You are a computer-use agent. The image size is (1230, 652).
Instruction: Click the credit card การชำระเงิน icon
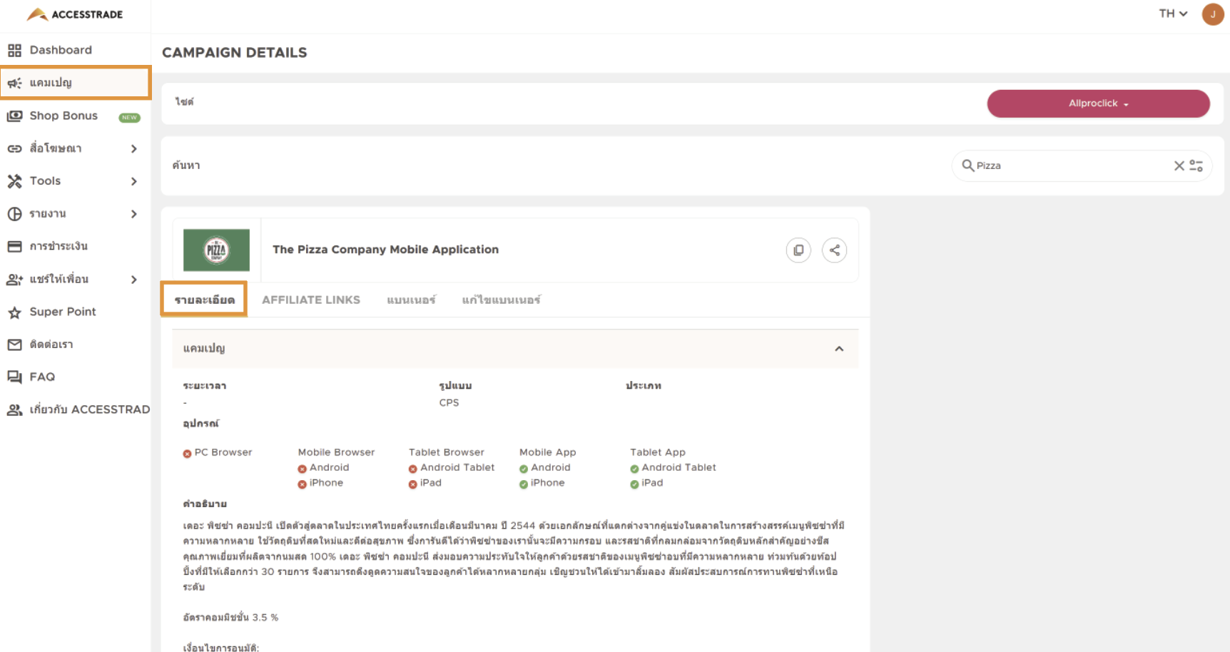14,246
